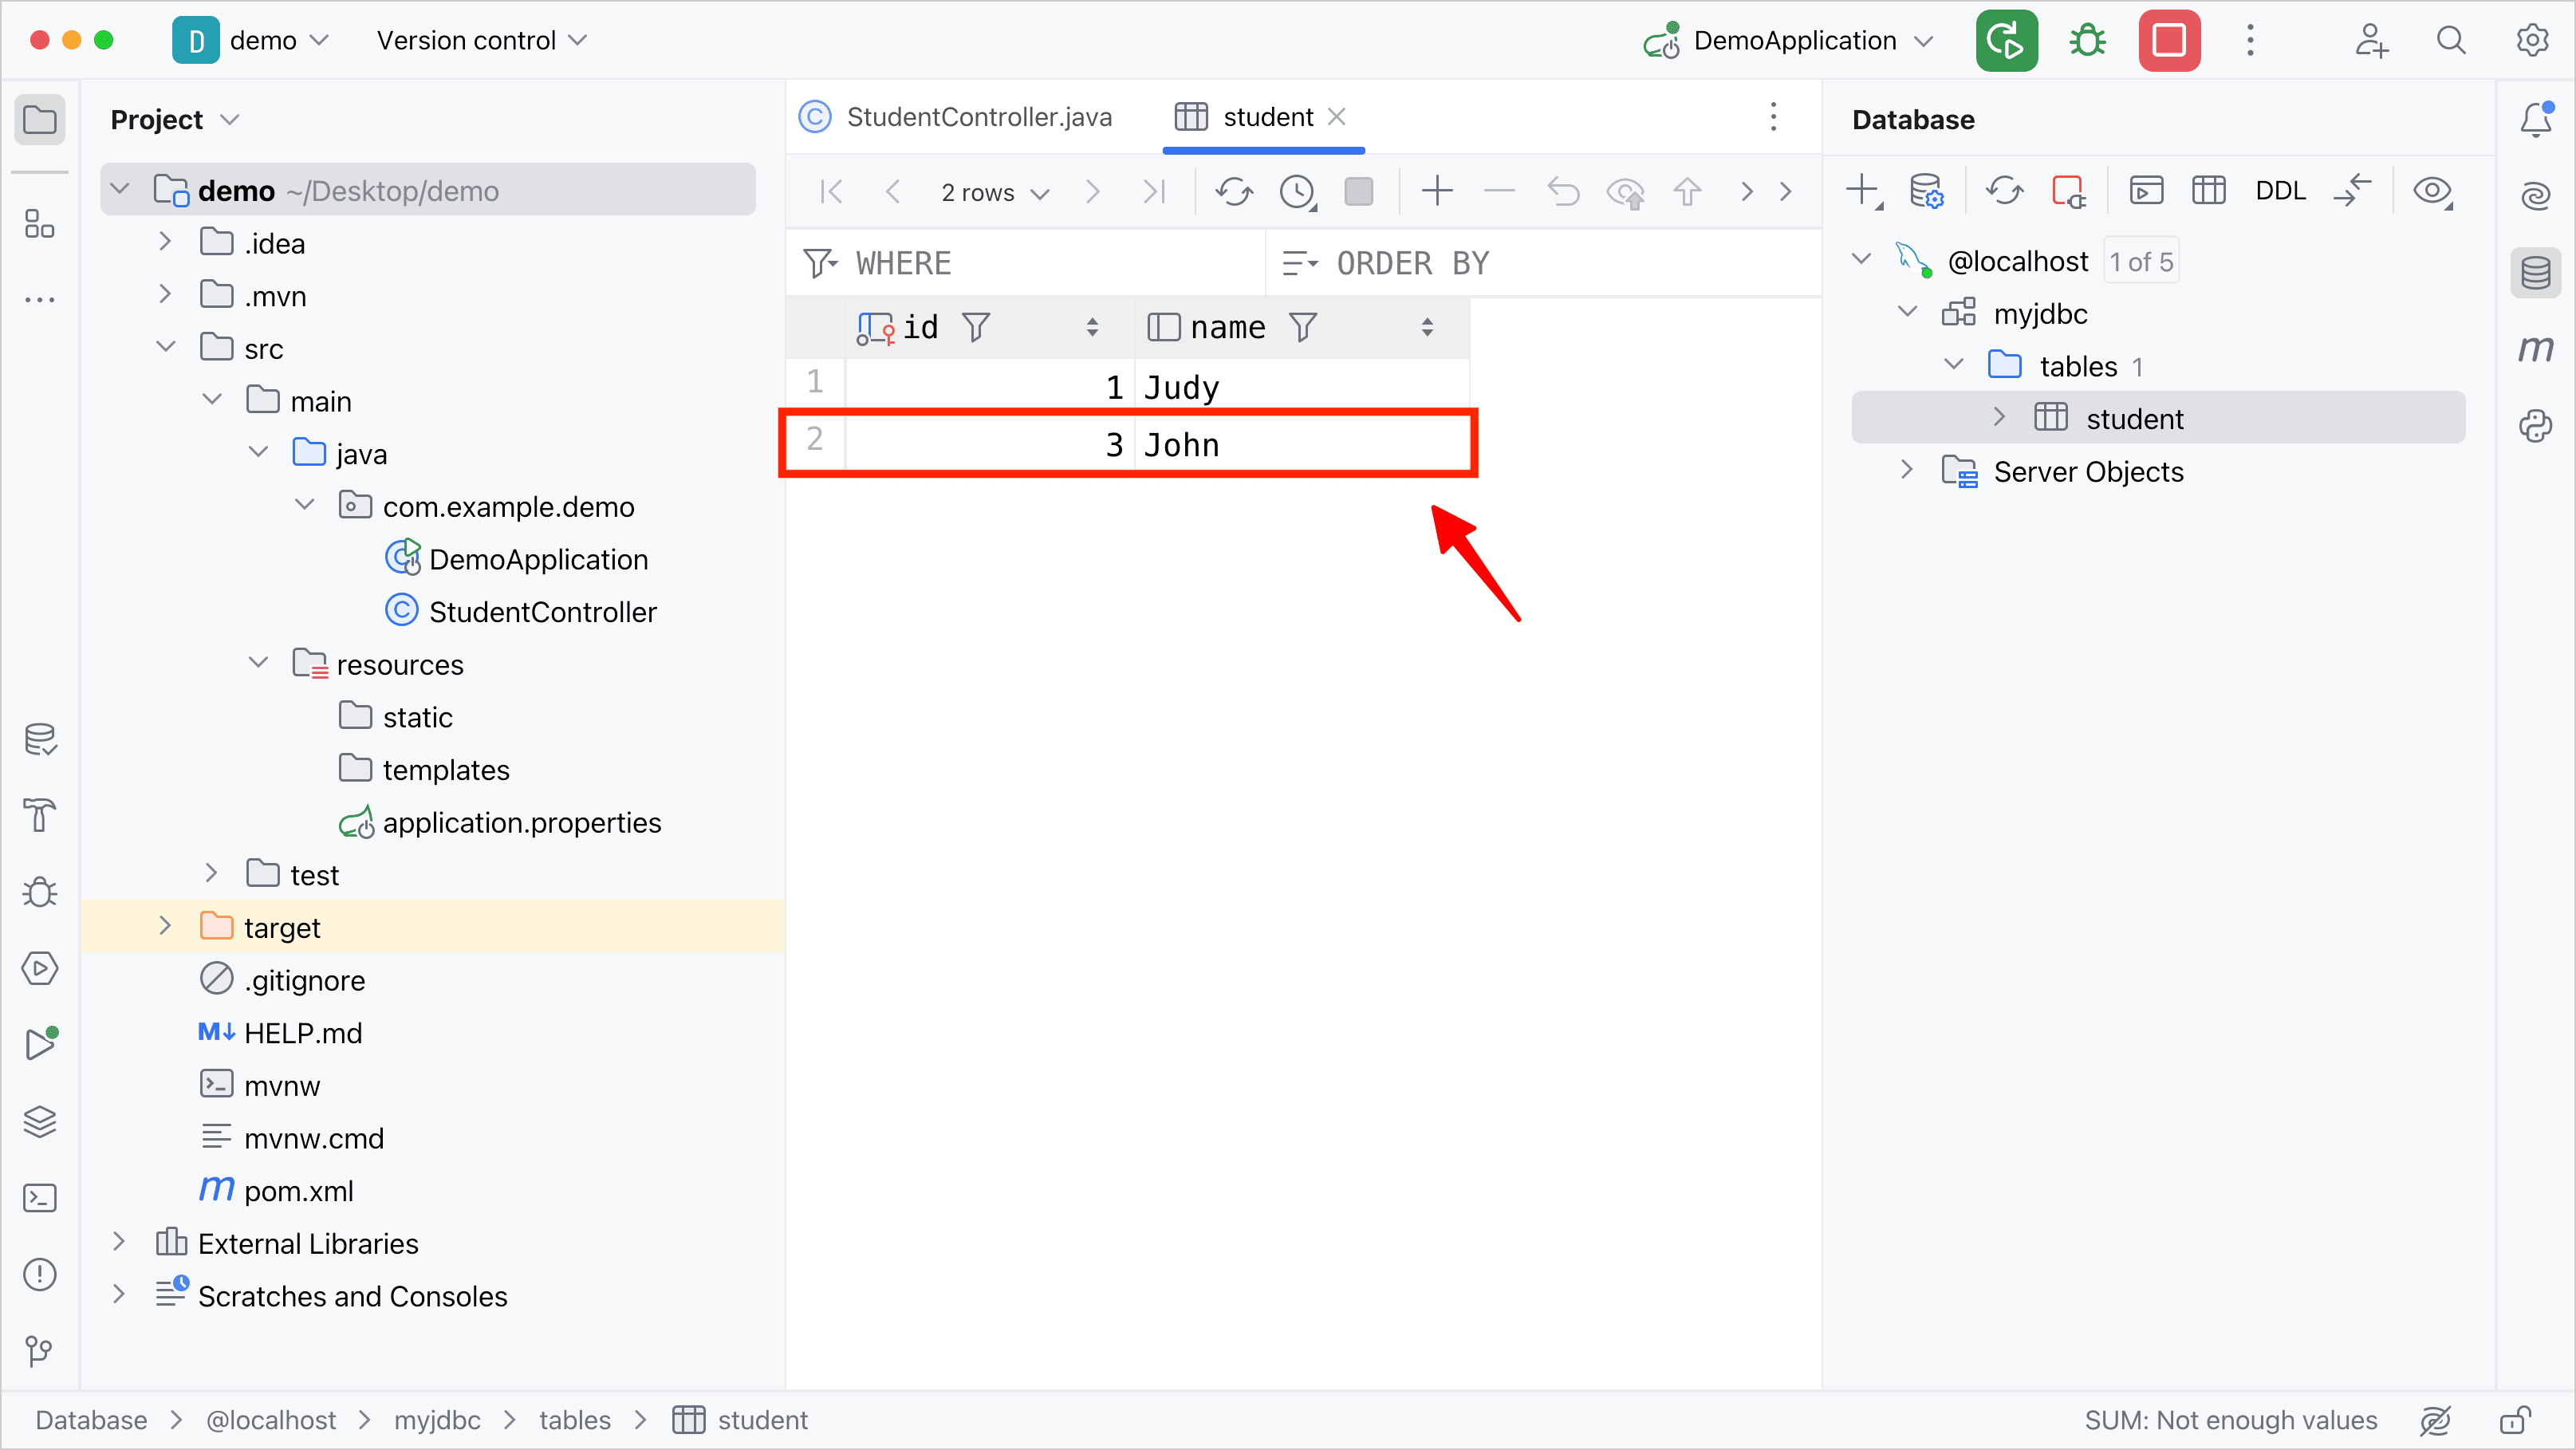The image size is (2576, 1450).
Task: Toggle the id column local filter
Action: coord(976,327)
